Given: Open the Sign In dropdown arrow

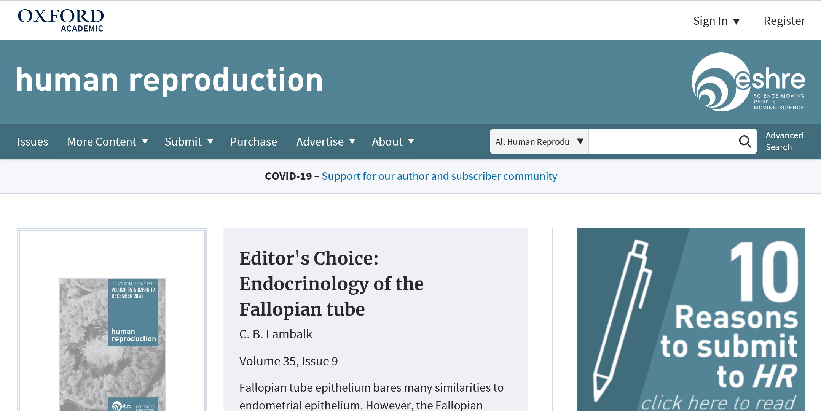Looking at the screenshot, I should (x=737, y=22).
